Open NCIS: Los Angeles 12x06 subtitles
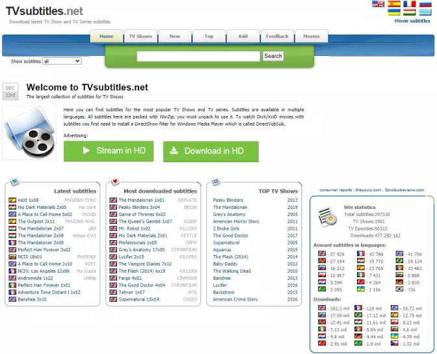This screenshot has width=437, height=354. click(x=44, y=271)
